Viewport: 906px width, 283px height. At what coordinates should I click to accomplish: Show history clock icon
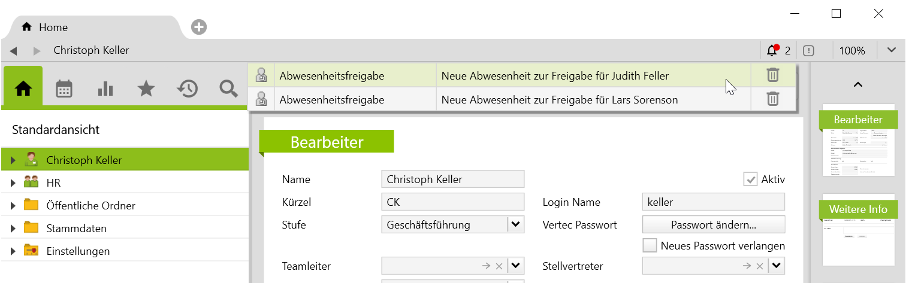pos(187,89)
